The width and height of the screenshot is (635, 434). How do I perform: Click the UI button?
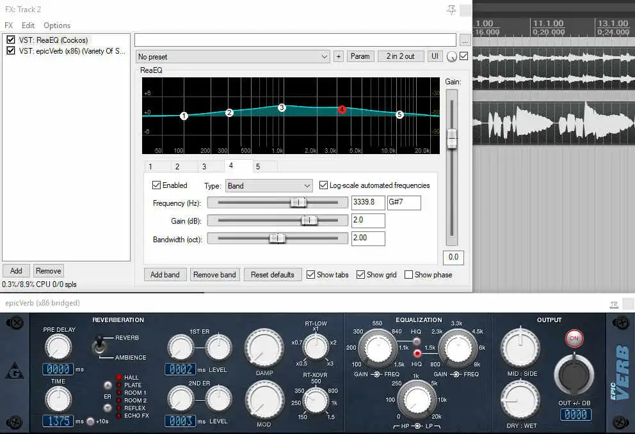pyautogui.click(x=435, y=56)
